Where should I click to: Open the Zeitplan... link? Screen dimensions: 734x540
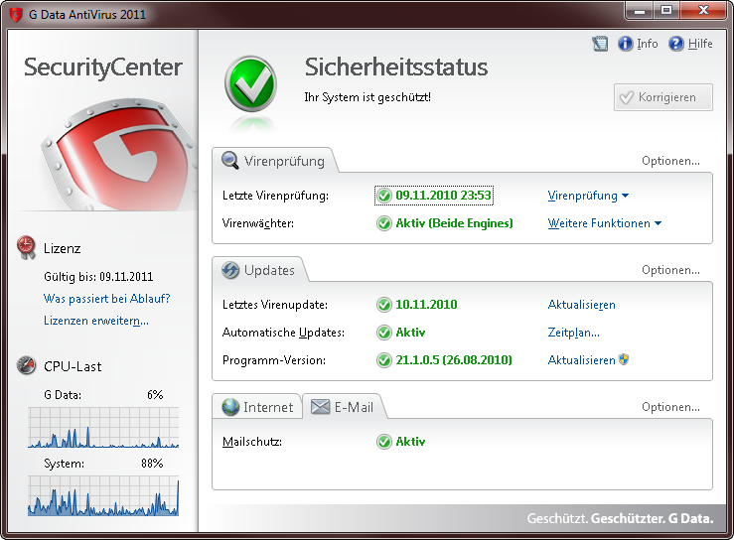point(573,333)
